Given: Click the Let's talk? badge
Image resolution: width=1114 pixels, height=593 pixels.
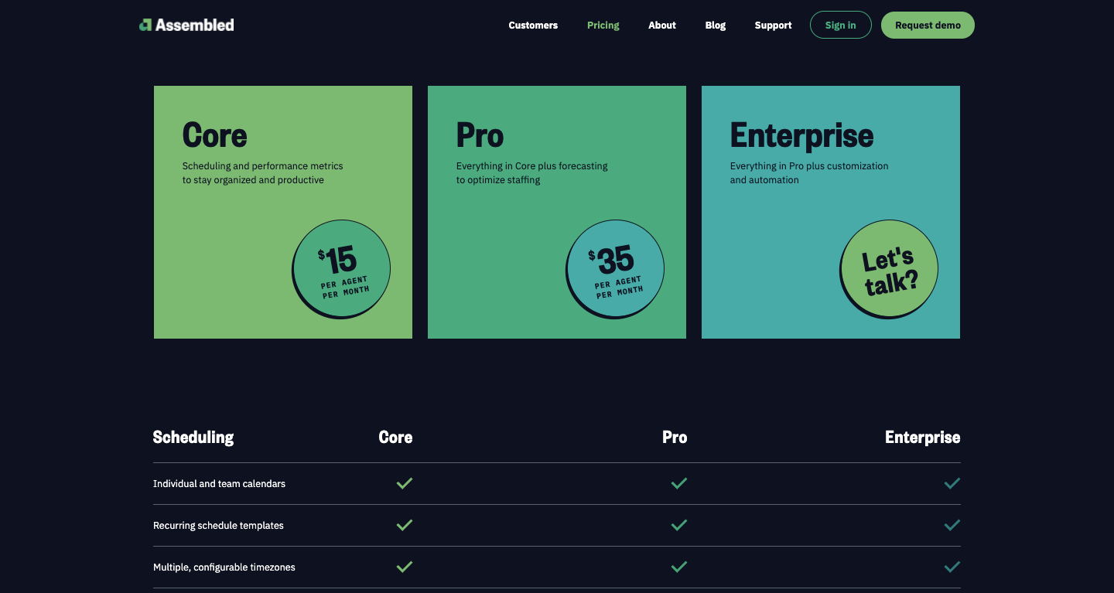Looking at the screenshot, I should tap(889, 269).
